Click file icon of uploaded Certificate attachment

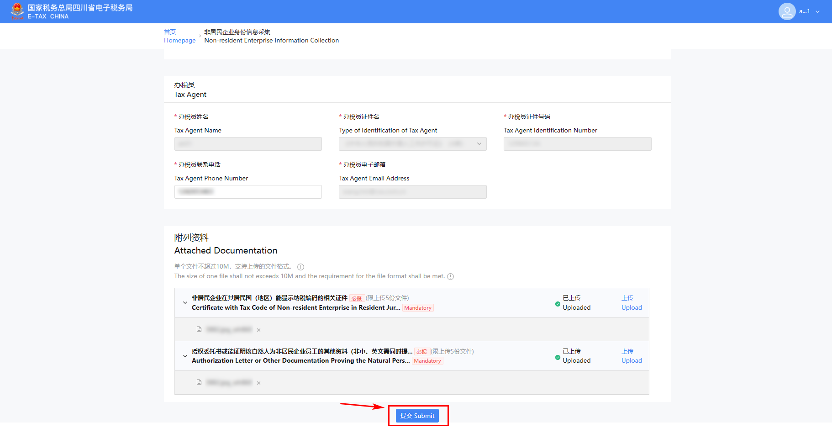tap(199, 329)
